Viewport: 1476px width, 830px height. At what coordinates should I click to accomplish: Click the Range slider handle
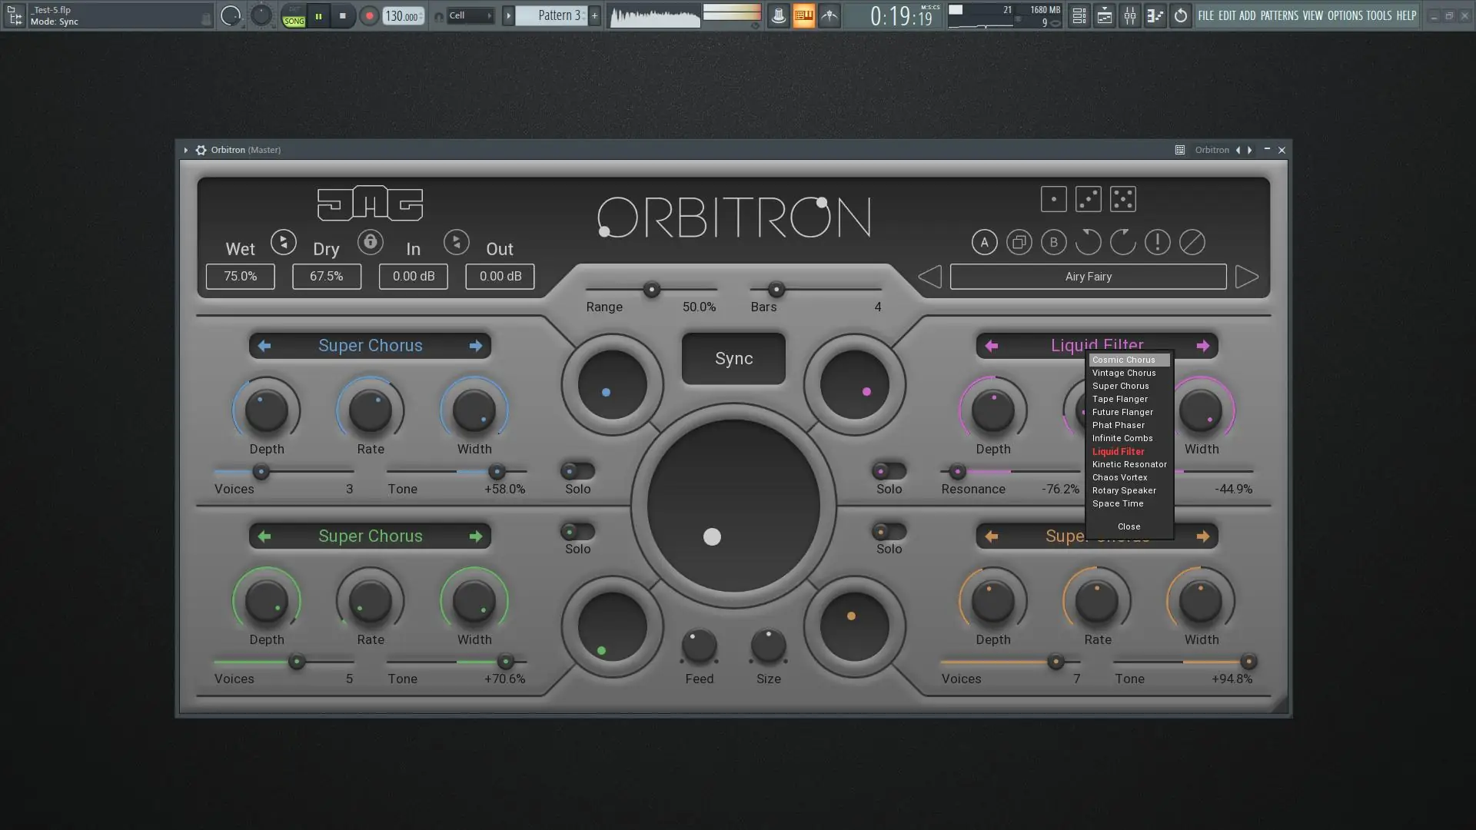(x=651, y=290)
